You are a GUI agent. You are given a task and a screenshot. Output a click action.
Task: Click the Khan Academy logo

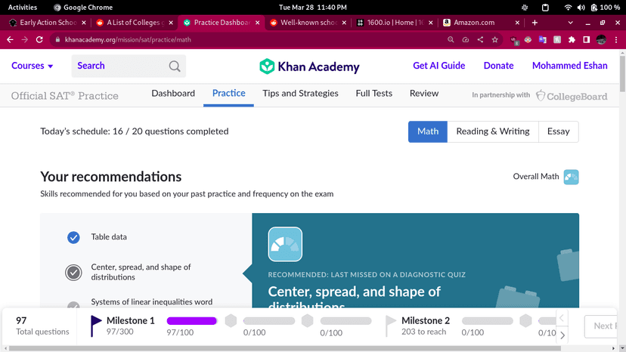308,66
